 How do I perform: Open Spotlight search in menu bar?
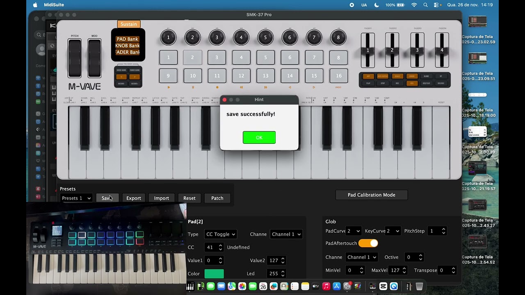click(425, 5)
